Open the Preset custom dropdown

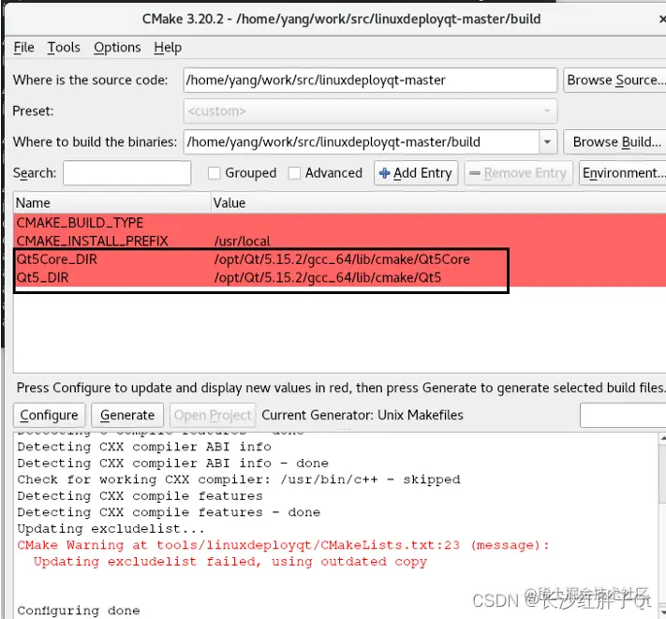click(370, 111)
